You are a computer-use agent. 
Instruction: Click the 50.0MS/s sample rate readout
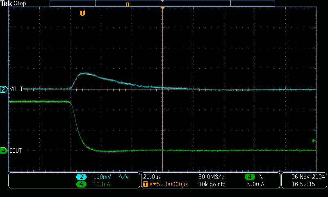pyautogui.click(x=211, y=177)
